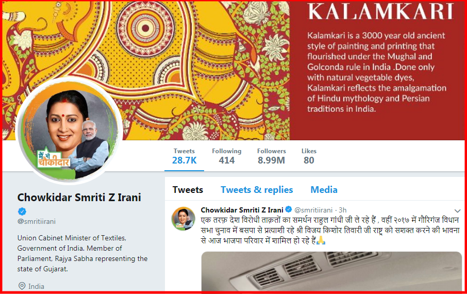View the Likes 80 stat
The image size is (467, 294).
pyautogui.click(x=309, y=156)
